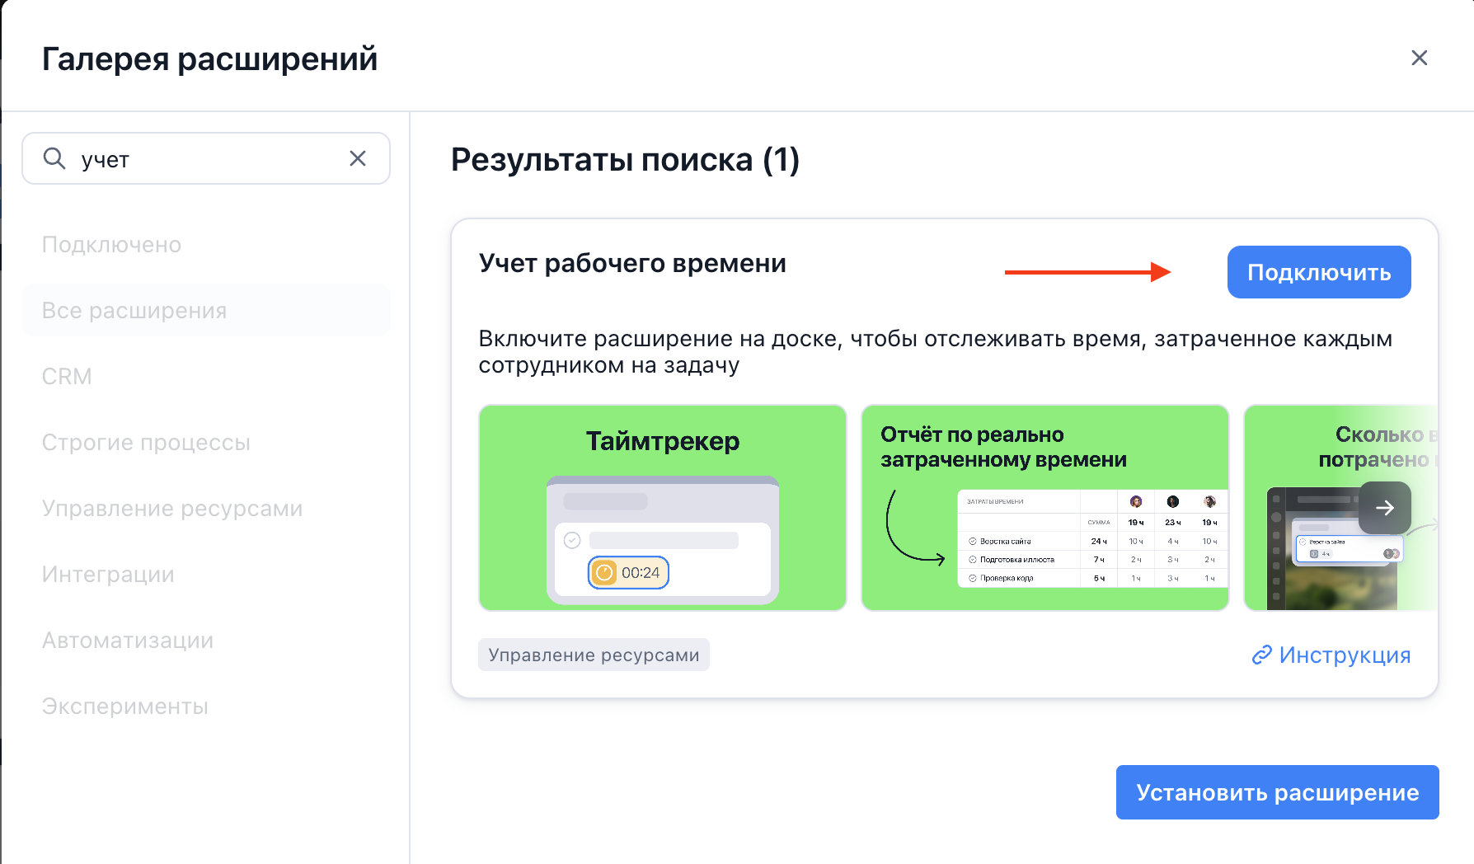1474x864 pixels.
Task: Click the Установить расширение button
Action: click(1277, 792)
